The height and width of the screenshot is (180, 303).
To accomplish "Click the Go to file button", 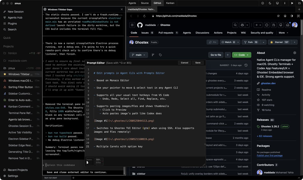I will [216, 55].
